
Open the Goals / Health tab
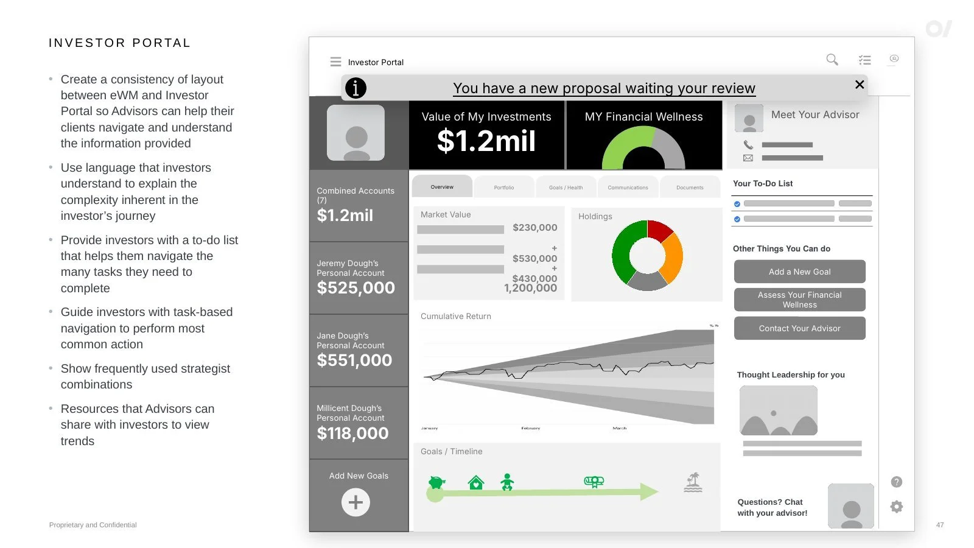coord(566,187)
